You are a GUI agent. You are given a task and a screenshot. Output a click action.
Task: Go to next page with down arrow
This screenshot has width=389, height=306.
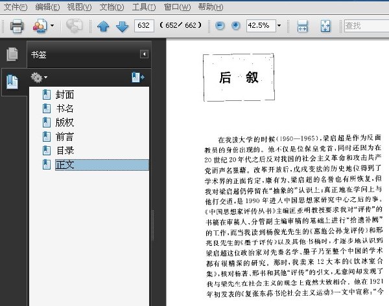coord(122,27)
